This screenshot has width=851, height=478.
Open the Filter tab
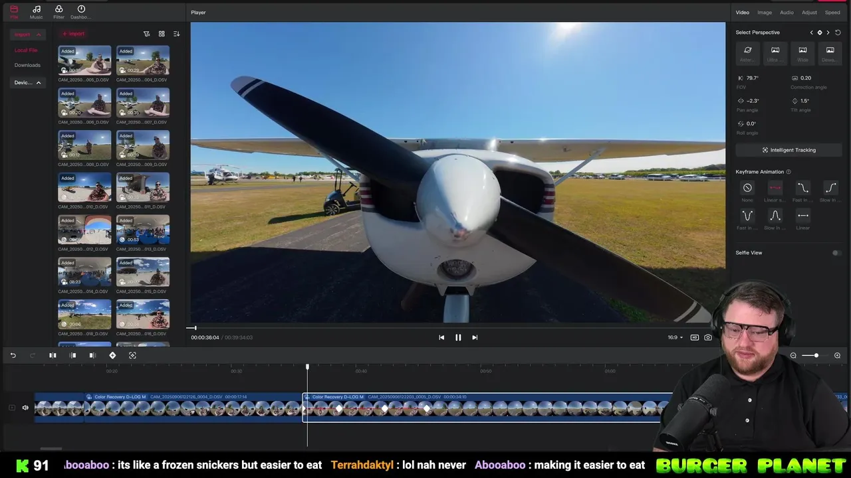click(x=59, y=12)
